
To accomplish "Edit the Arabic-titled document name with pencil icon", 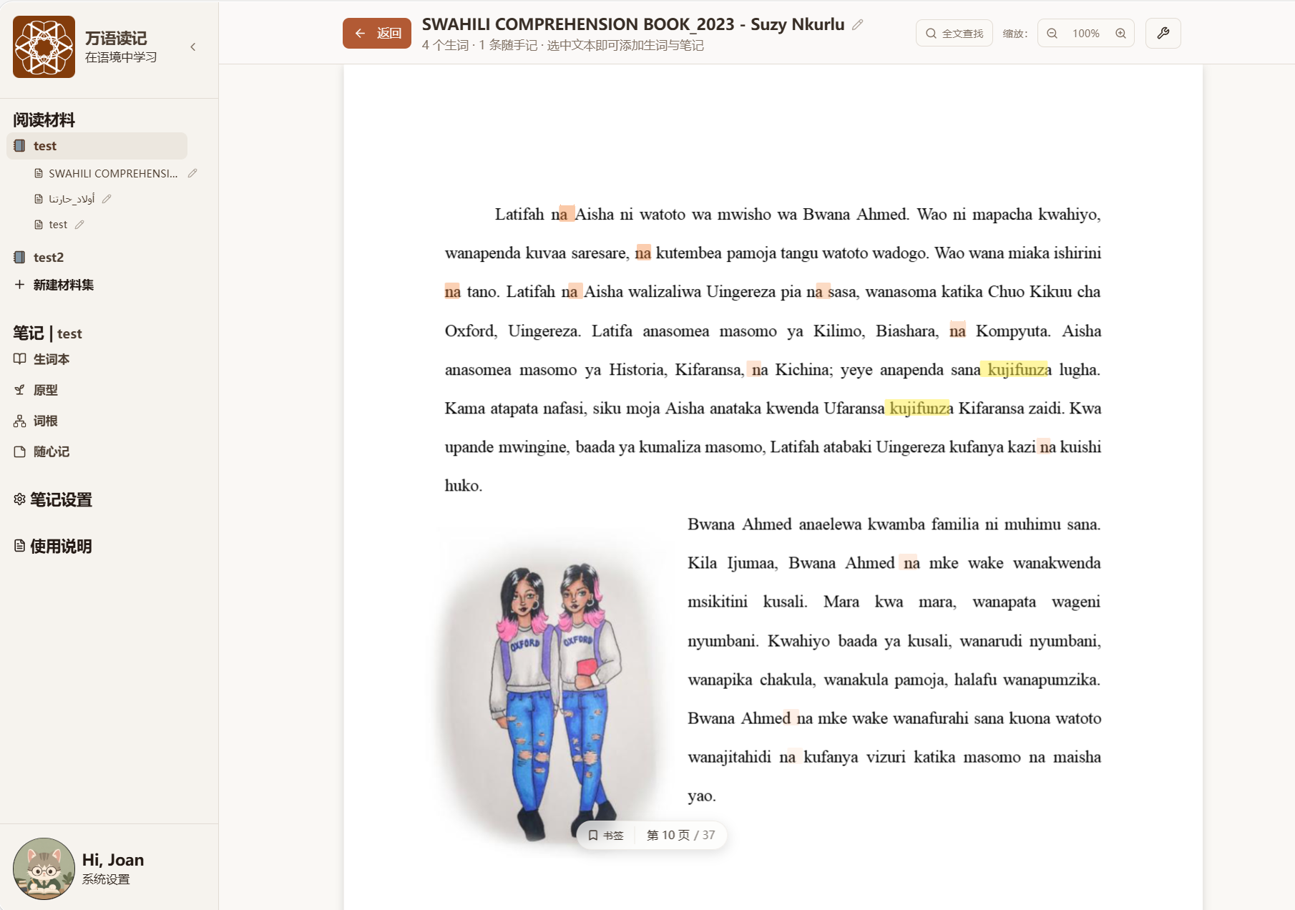I will coord(107,199).
